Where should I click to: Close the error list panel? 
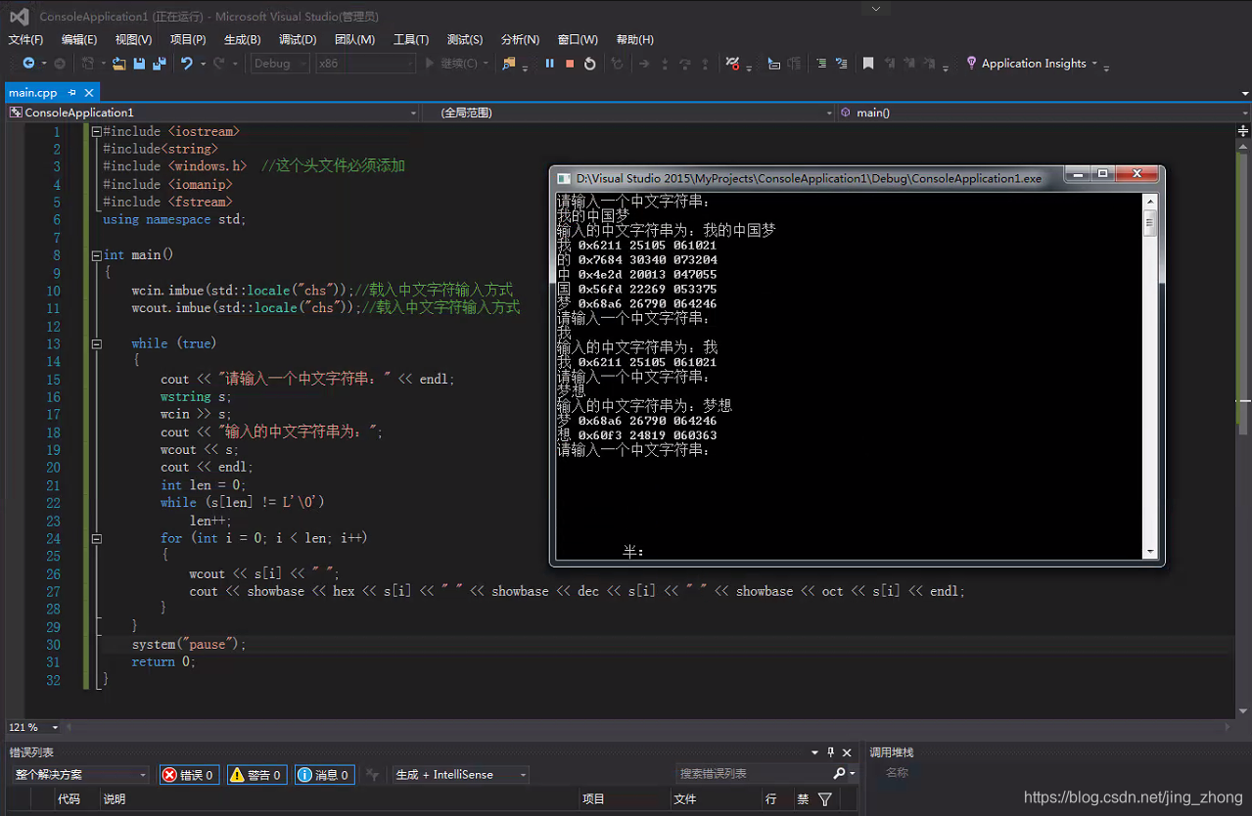click(848, 752)
